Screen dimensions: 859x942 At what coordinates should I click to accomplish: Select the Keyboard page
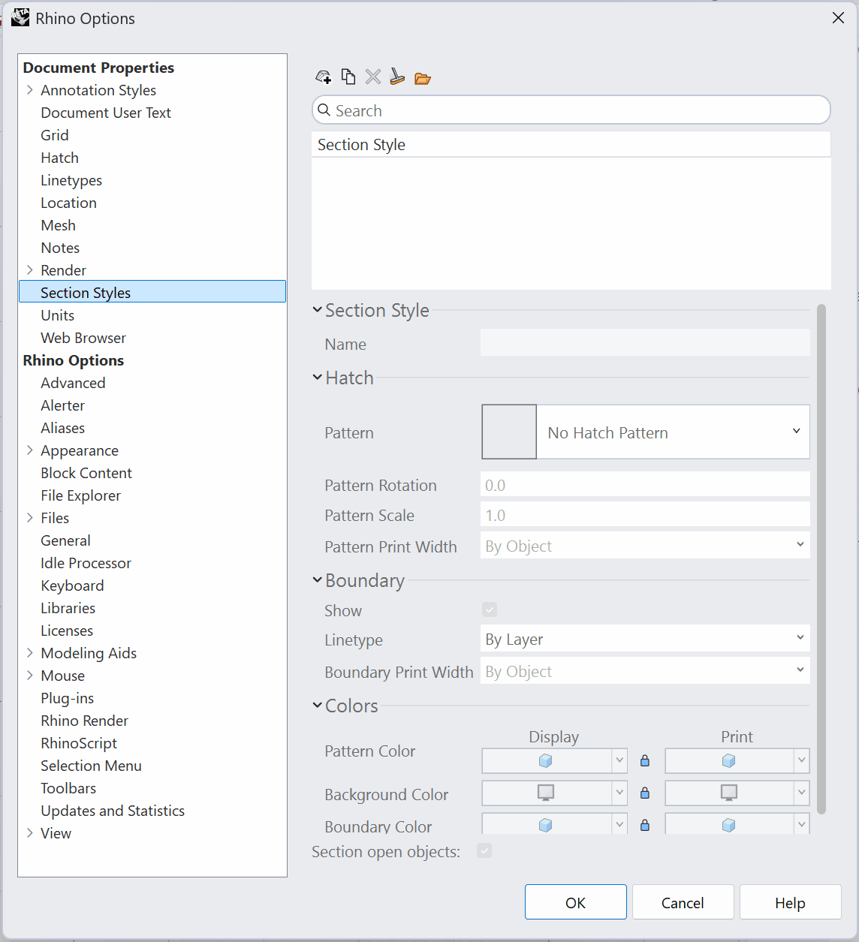[x=72, y=585]
